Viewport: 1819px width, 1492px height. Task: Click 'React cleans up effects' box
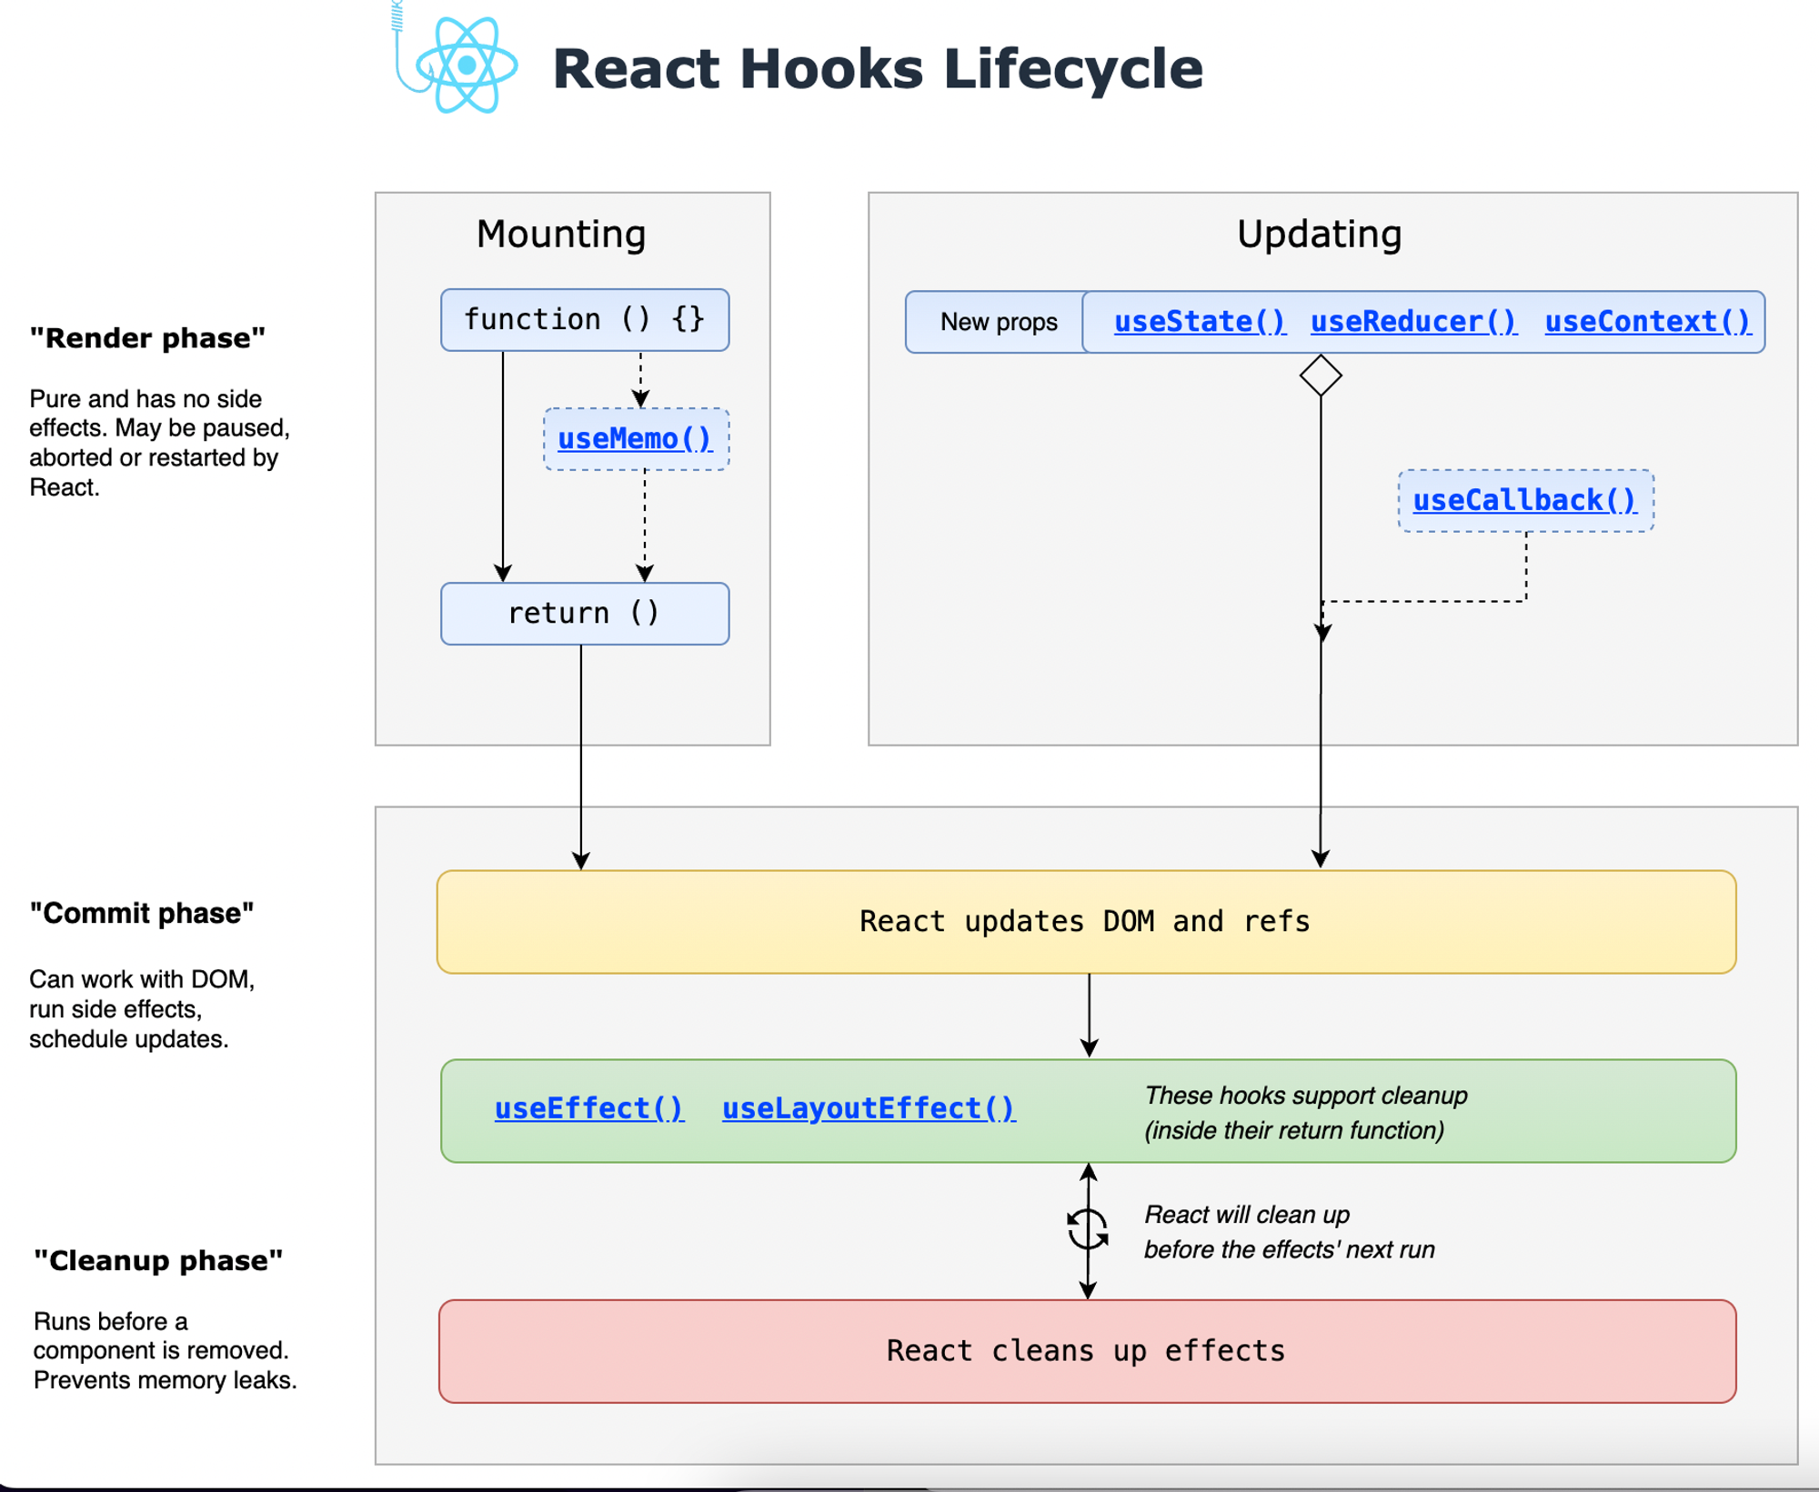click(1087, 1351)
